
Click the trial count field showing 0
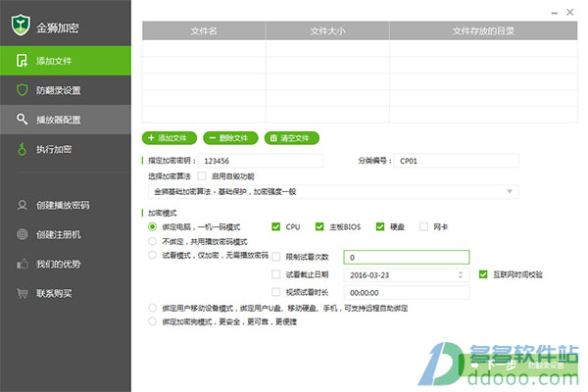[407, 257]
